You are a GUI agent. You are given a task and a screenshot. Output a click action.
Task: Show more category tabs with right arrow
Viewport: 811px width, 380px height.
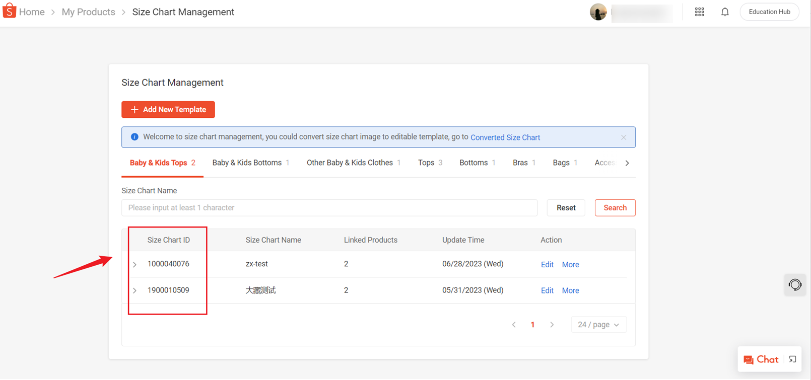coord(627,163)
